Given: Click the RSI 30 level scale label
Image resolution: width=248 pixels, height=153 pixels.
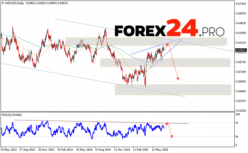Looking at the screenshot, I should 237,136.
